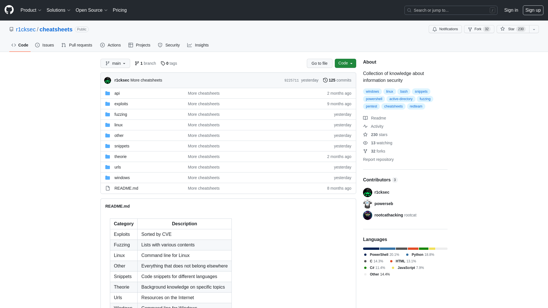Open the 0 tags link

pos(169,63)
